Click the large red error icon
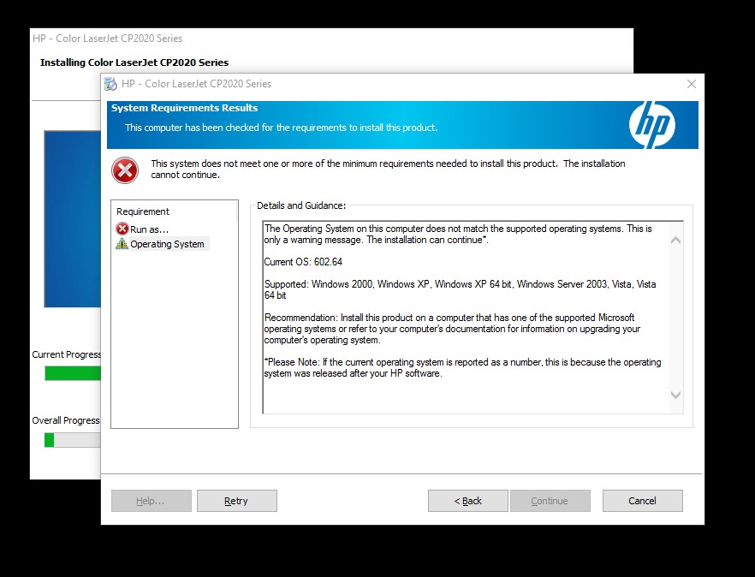755x577 pixels. click(125, 170)
